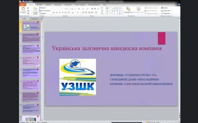Click the Quick Styles (Экспресс-стили) icon
198x123 pixels.
point(139,9)
